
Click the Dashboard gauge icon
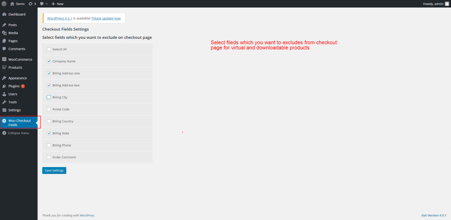(4, 15)
